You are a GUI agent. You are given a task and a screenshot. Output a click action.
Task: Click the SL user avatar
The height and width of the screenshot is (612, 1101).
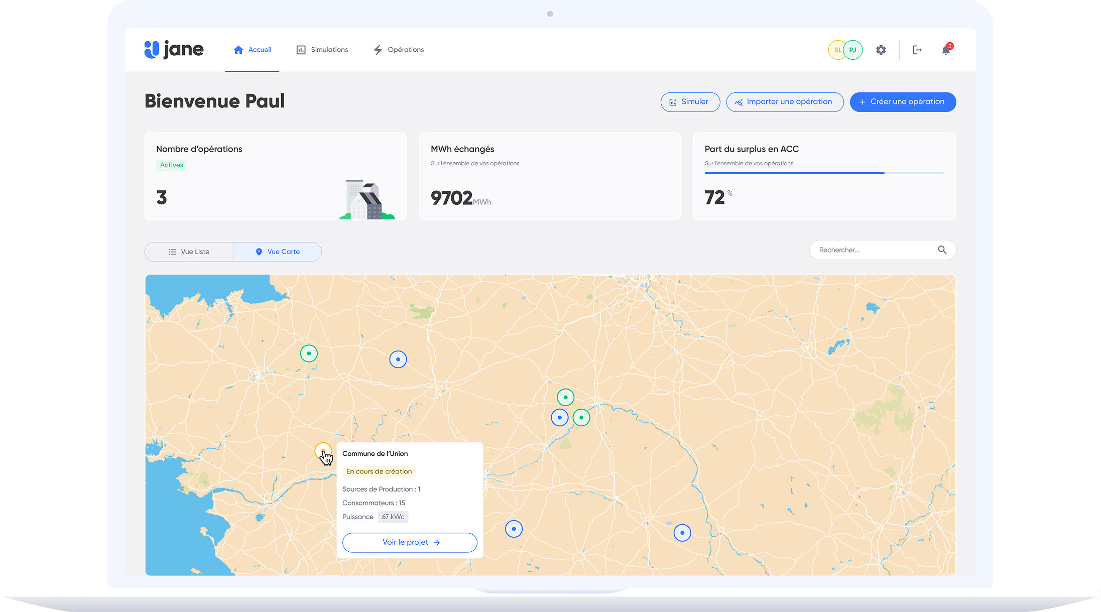(x=836, y=50)
